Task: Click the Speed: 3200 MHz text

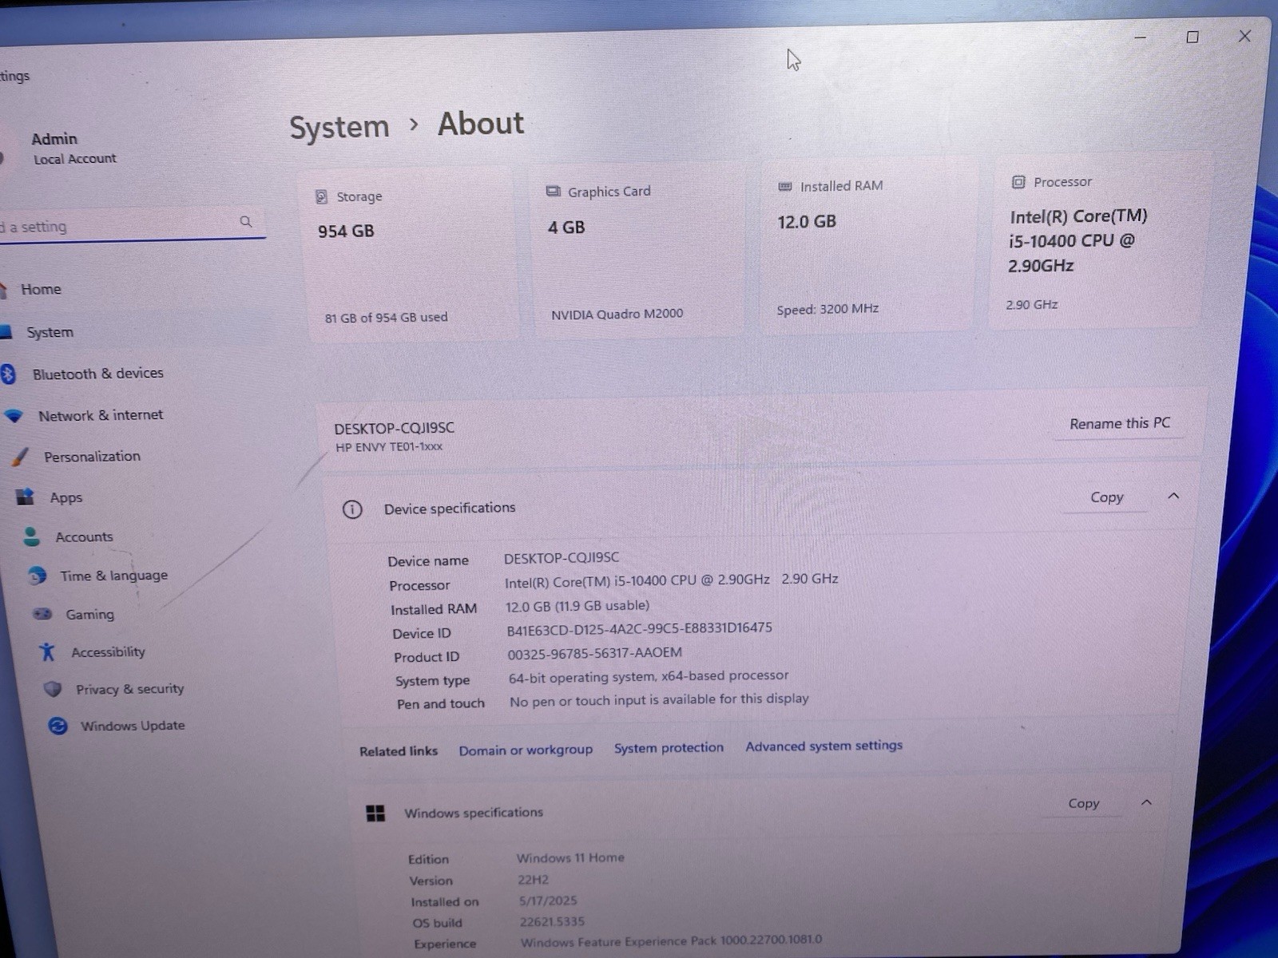Action: pos(828,309)
